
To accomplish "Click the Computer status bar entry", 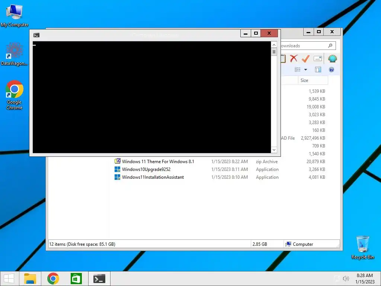I will (x=300, y=244).
